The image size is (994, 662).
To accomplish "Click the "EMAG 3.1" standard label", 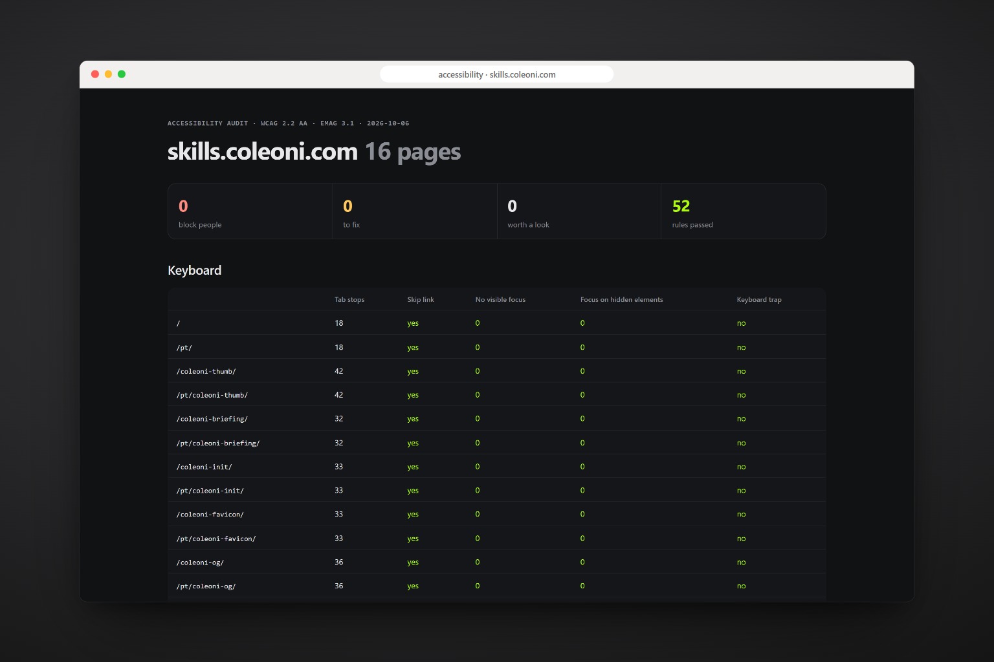I will click(x=337, y=123).
